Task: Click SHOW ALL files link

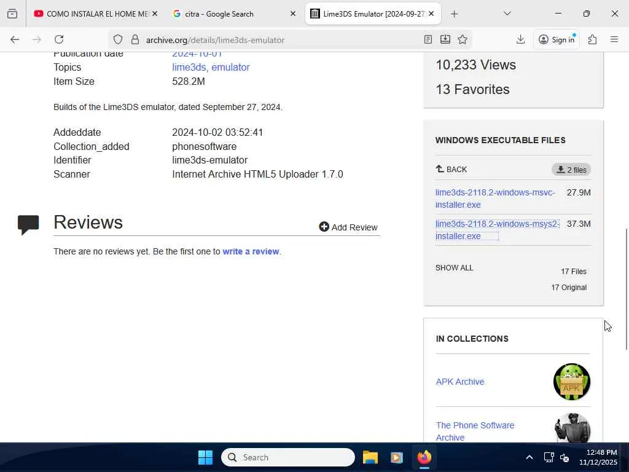Action: 455,268
